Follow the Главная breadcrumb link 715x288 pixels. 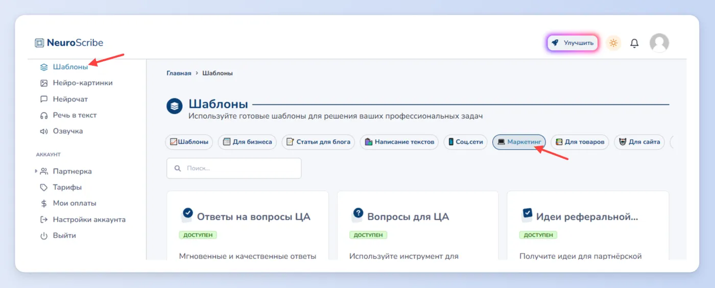[x=179, y=73]
